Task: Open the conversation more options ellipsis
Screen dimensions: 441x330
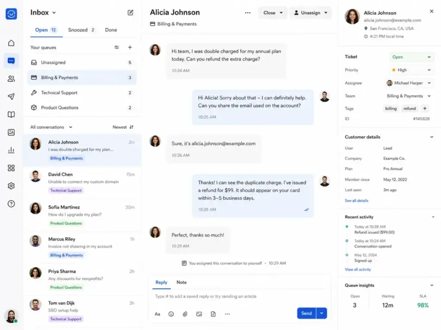Action: [x=248, y=12]
